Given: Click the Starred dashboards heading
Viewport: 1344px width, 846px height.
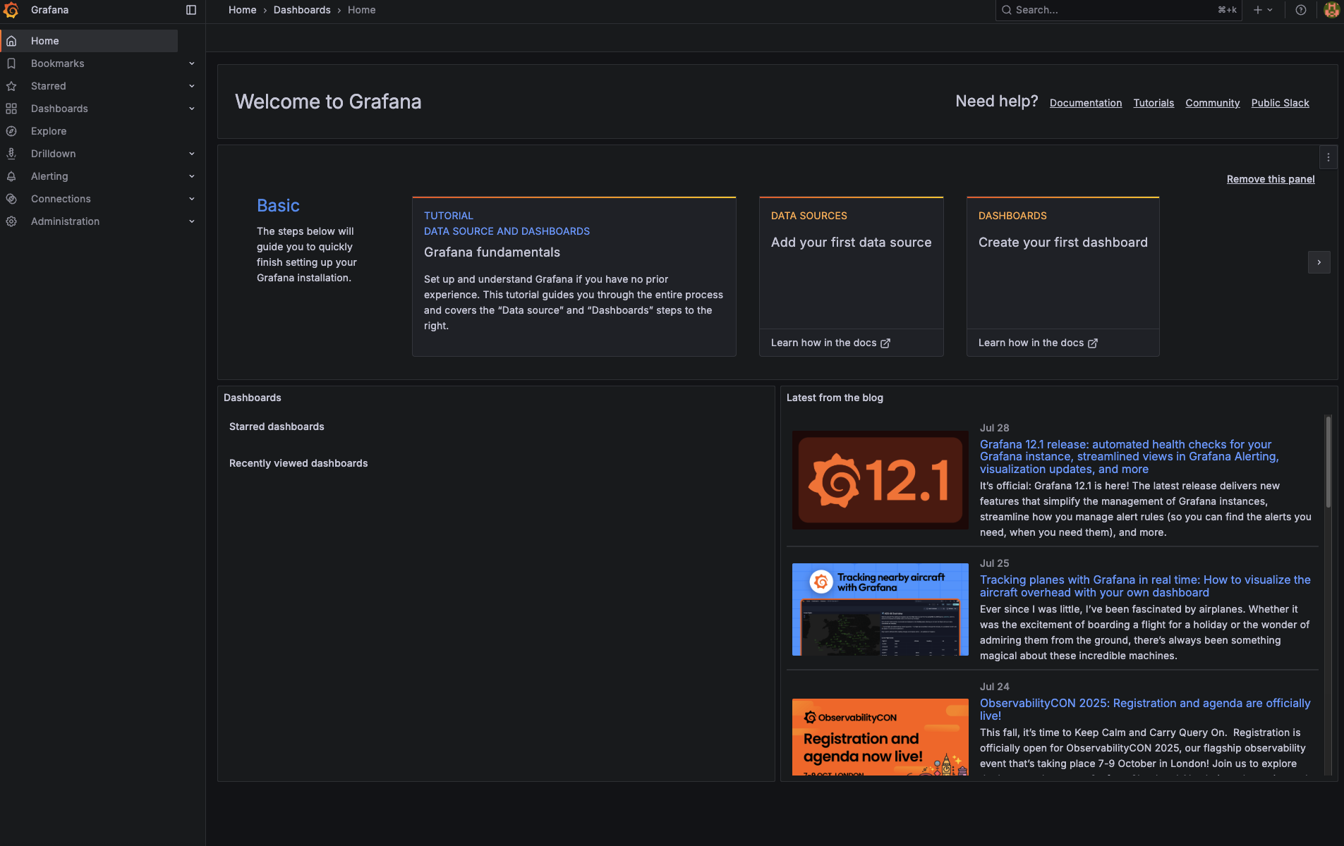Looking at the screenshot, I should [277, 427].
